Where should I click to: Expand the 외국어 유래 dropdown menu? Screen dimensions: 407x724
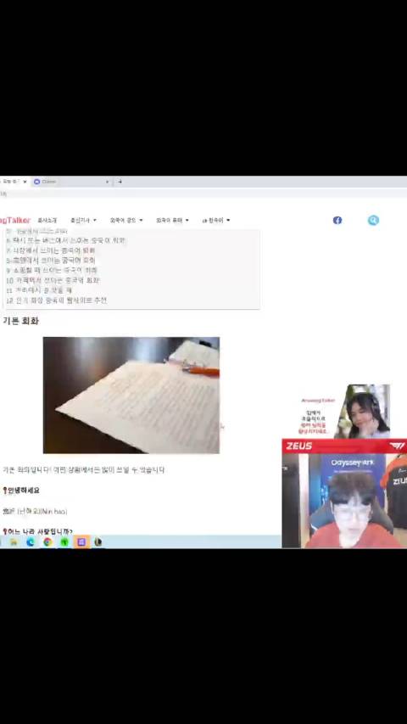172,220
